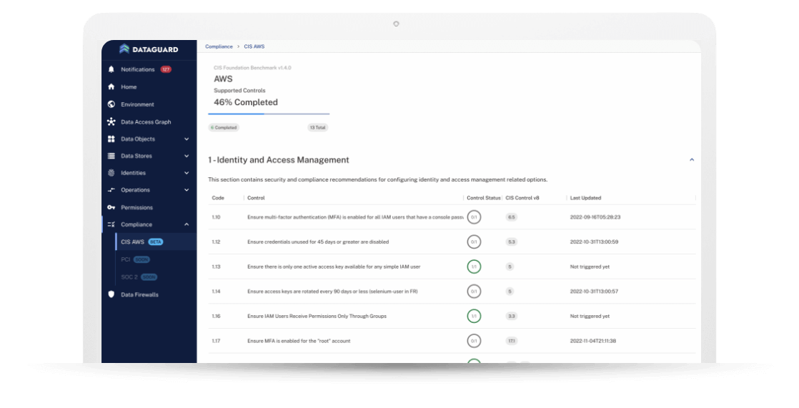Click the Identities fingerprint icon
This screenshot has height=408, width=799.
coord(111,173)
